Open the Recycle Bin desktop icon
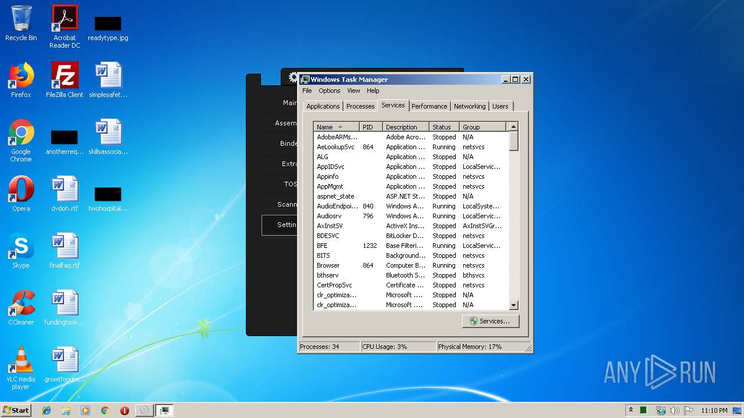 [x=21, y=23]
